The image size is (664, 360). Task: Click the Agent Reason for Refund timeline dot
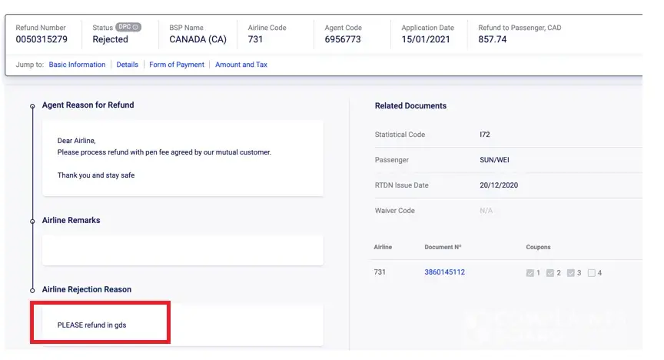[x=32, y=105]
